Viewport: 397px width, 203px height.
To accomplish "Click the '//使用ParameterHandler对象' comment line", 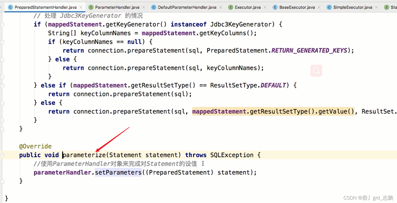I will coord(115,164).
